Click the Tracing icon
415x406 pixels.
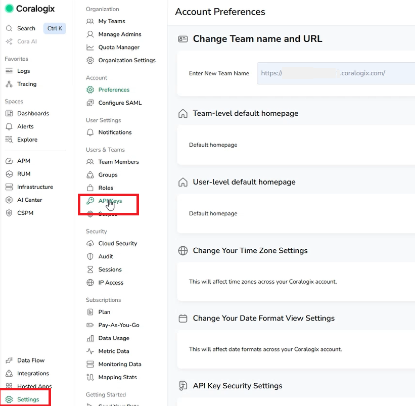coord(9,84)
